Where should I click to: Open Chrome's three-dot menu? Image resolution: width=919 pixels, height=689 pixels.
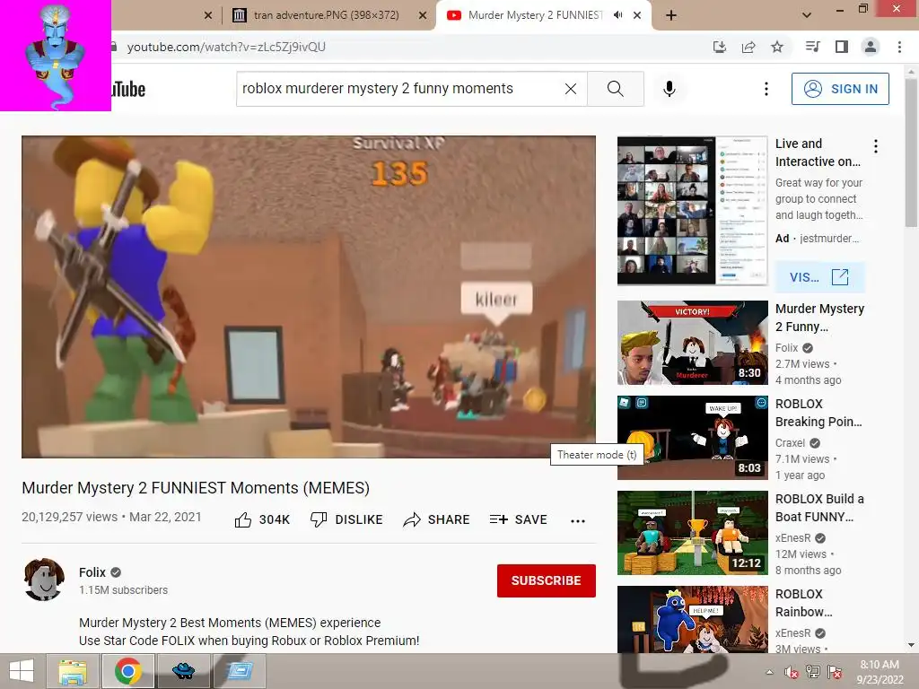899,47
